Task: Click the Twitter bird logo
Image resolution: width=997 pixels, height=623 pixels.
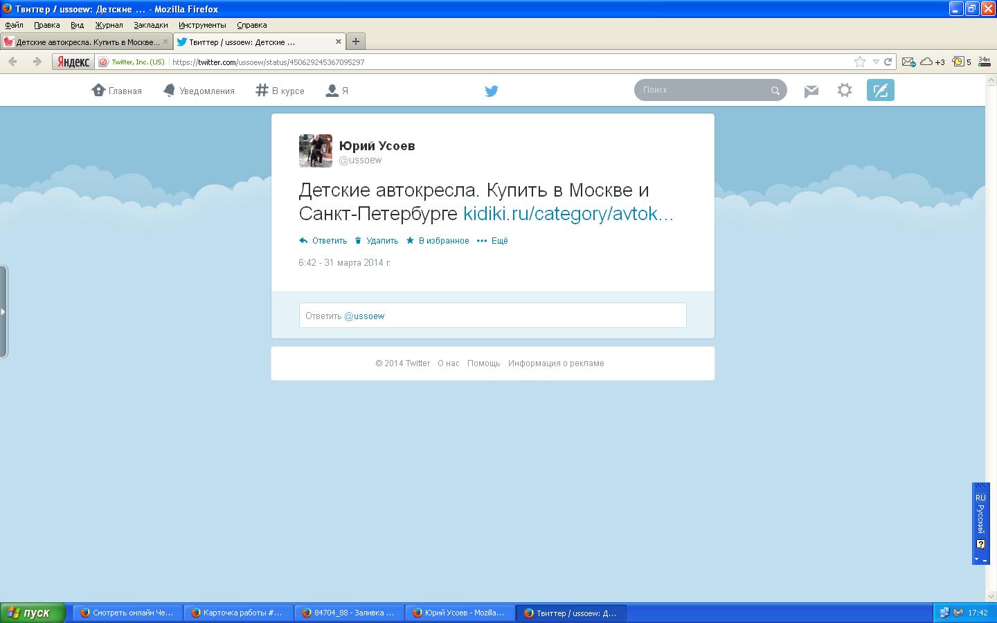Action: pyautogui.click(x=492, y=91)
